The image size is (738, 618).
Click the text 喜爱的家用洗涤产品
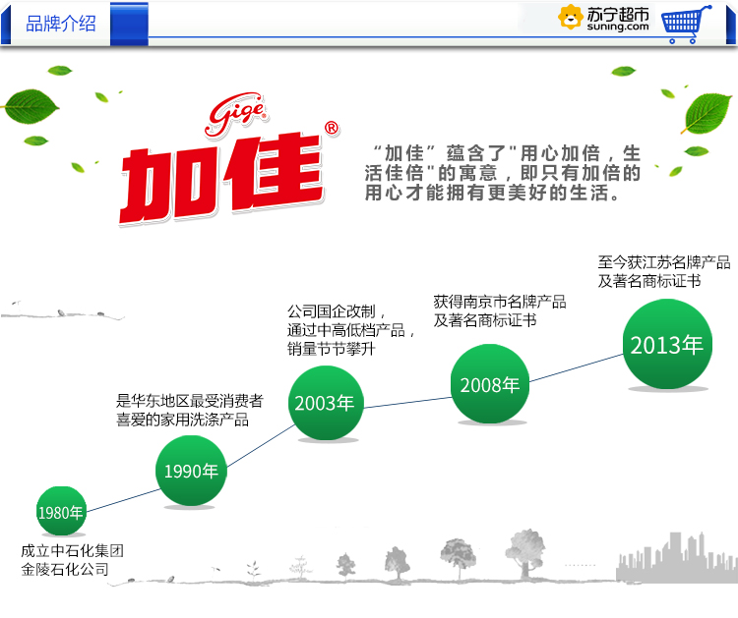183,420
